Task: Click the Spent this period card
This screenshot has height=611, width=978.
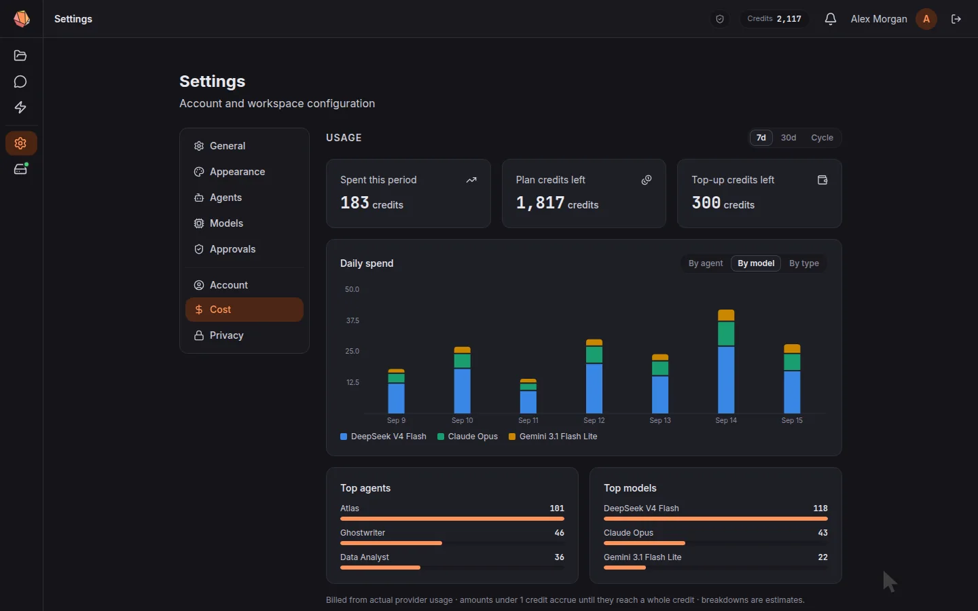Action: 408,193
